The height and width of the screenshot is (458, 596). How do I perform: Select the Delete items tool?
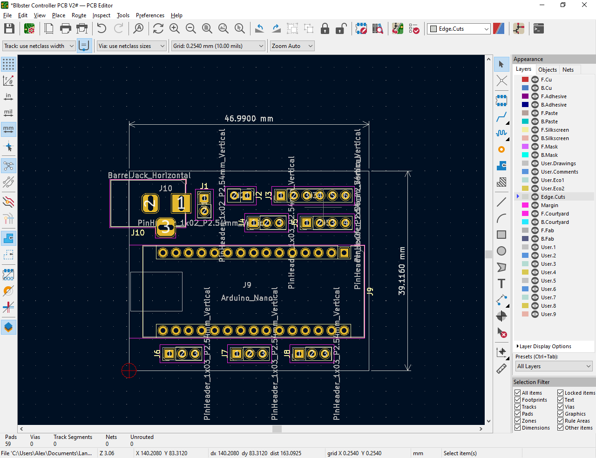[501, 332]
